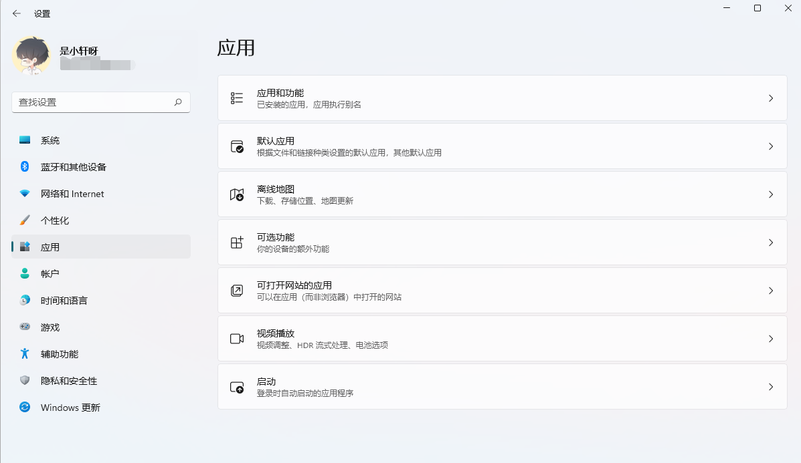Screen dimensions: 801x463
Task: Open 时间和语言 settings
Action: click(100, 301)
